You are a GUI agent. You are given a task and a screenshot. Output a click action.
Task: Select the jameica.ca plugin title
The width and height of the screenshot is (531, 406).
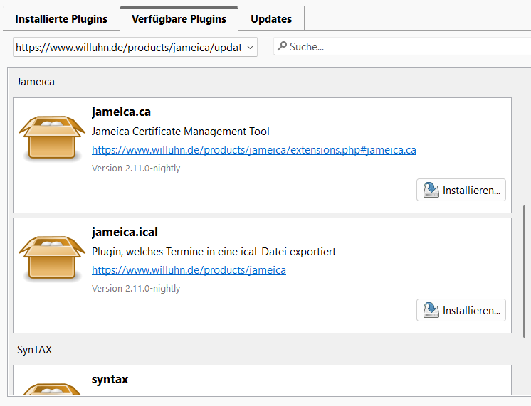coord(121,112)
